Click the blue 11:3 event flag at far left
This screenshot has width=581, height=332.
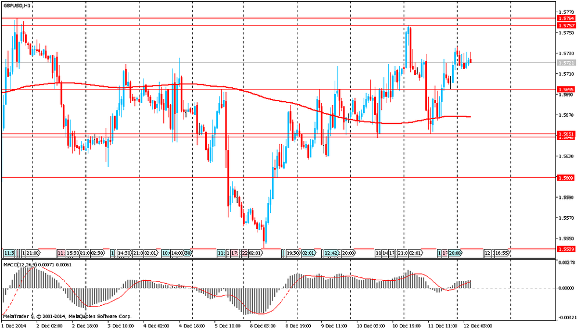9,254
